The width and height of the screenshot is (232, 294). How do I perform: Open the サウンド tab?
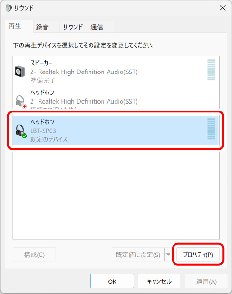pyautogui.click(x=73, y=27)
